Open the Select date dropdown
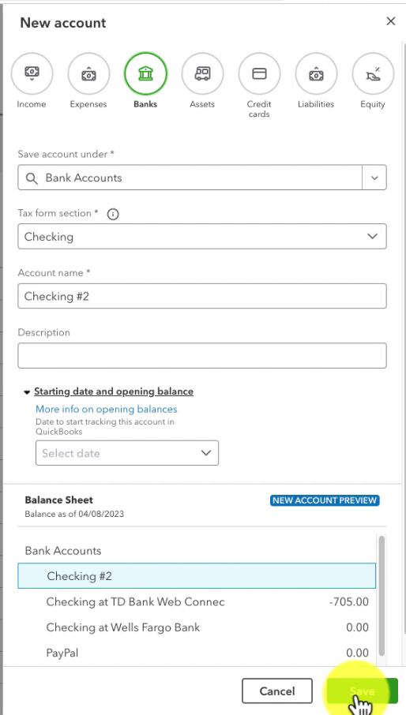 (127, 453)
